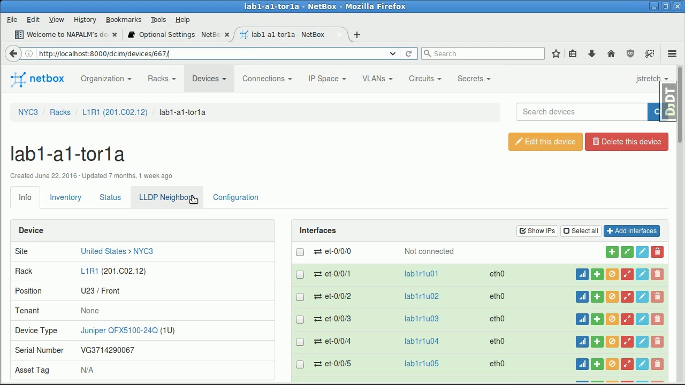Disconnect et-0/0/2 with red arrows icon
Image resolution: width=685 pixels, height=385 pixels.
627,296
